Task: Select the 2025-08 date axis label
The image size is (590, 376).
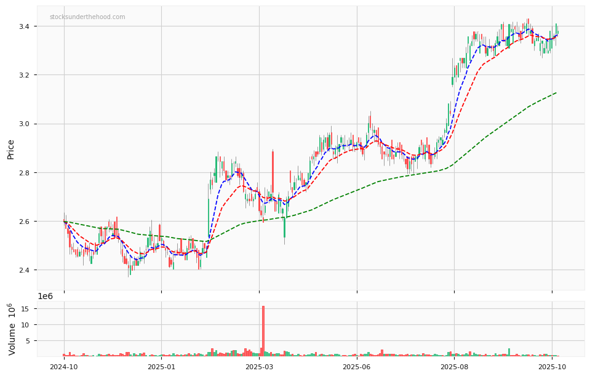Action: point(454,367)
